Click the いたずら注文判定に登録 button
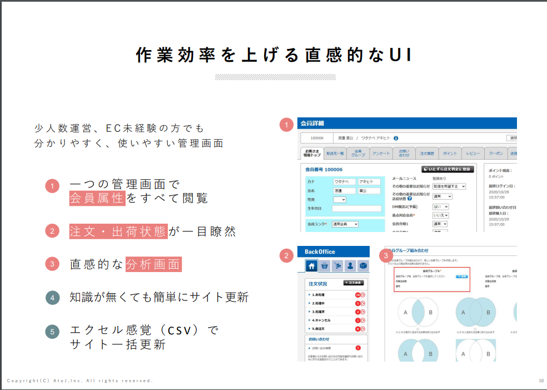This screenshot has width=547, height=390. [447, 169]
